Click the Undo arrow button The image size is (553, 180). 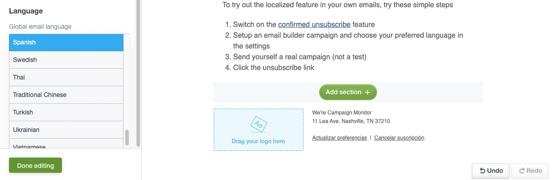coord(490,171)
